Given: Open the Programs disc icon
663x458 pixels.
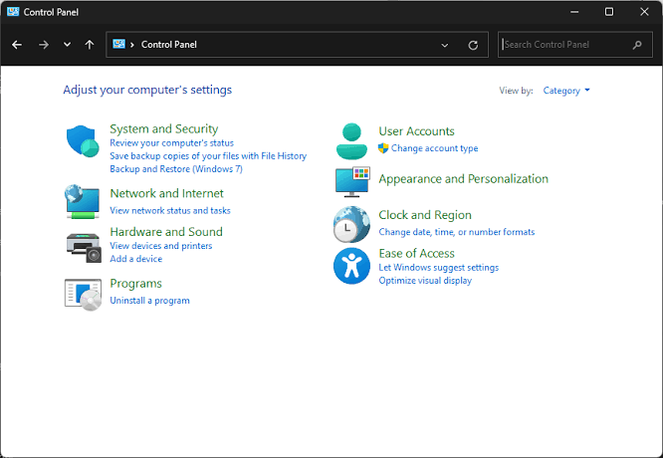Looking at the screenshot, I should [83, 295].
